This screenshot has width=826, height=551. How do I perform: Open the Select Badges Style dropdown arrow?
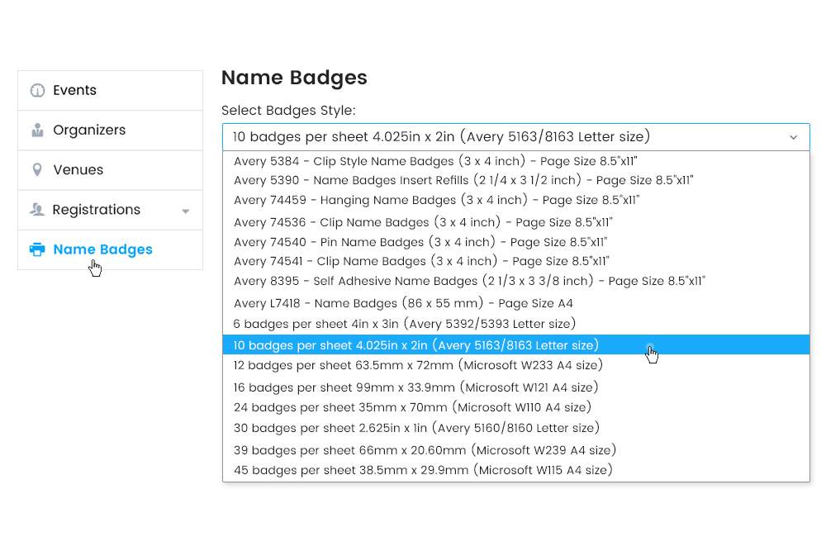pyautogui.click(x=794, y=137)
